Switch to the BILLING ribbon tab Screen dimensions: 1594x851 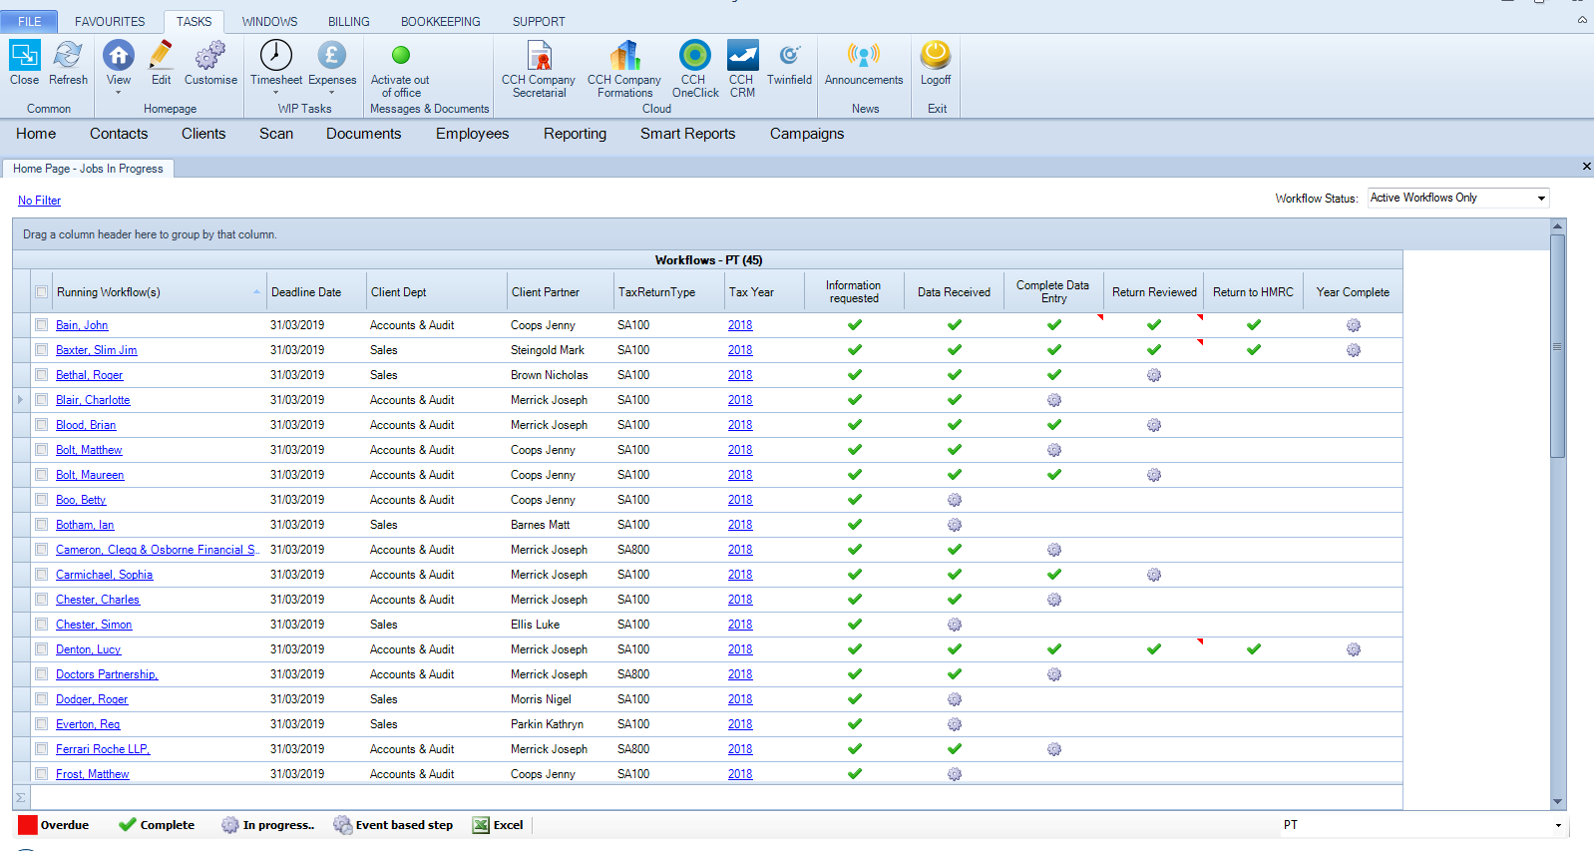click(x=348, y=21)
